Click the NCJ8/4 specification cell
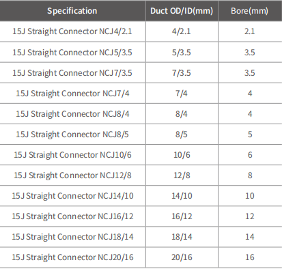Screen dimensions: 282x269 tap(72, 114)
